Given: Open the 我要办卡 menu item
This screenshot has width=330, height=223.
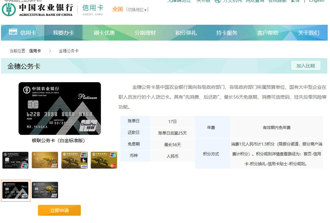Looking at the screenshot, I should [x=63, y=33].
